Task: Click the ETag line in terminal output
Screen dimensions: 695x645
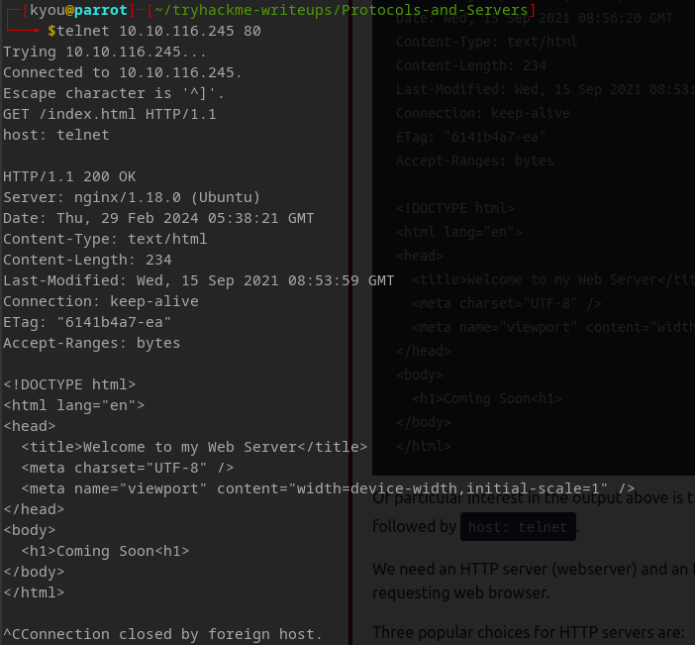Action: pyautogui.click(x=87, y=322)
